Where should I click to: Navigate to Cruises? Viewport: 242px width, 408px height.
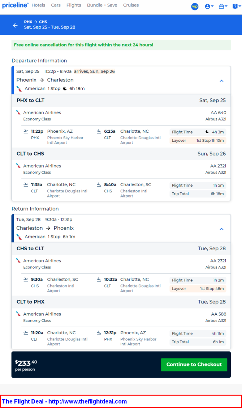pyautogui.click(x=131, y=5)
